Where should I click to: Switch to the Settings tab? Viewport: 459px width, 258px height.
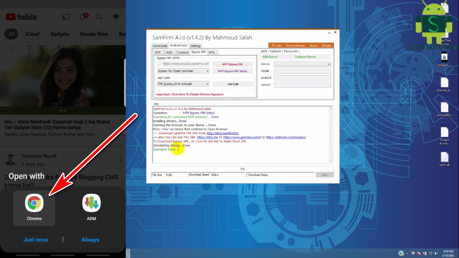pos(195,45)
